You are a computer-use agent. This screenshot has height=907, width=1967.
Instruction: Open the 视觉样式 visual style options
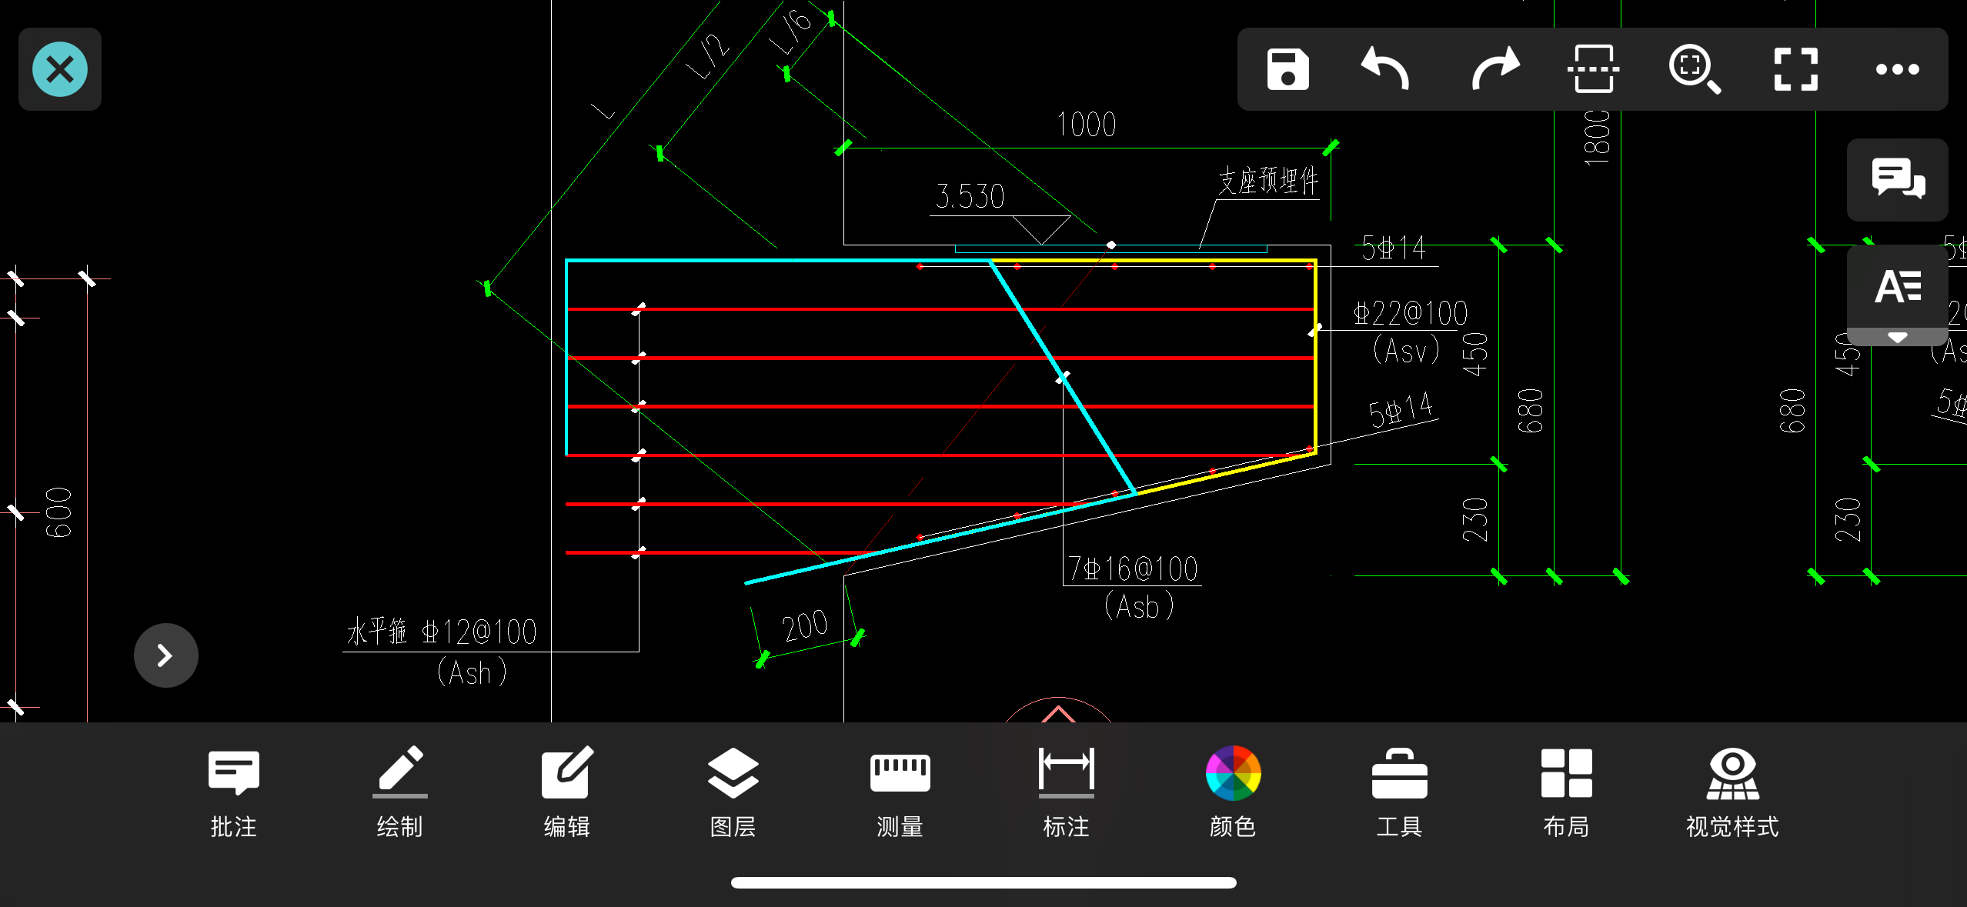coord(1732,792)
